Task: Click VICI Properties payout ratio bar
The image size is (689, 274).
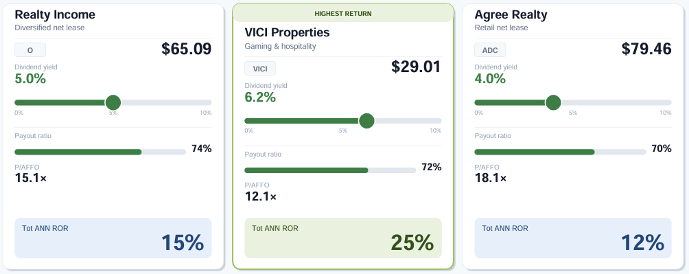Action: (330, 170)
